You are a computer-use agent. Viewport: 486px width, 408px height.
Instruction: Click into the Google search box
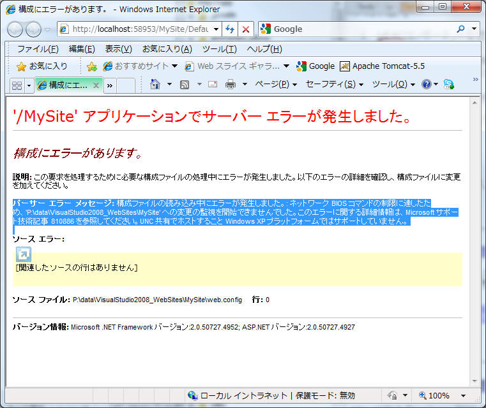tap(361, 29)
